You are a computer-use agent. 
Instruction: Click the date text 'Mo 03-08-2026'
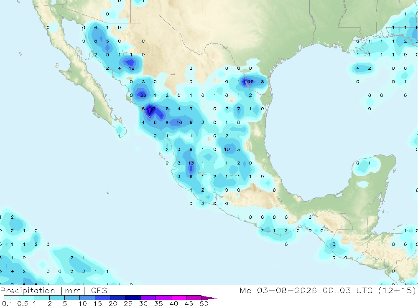278,290
